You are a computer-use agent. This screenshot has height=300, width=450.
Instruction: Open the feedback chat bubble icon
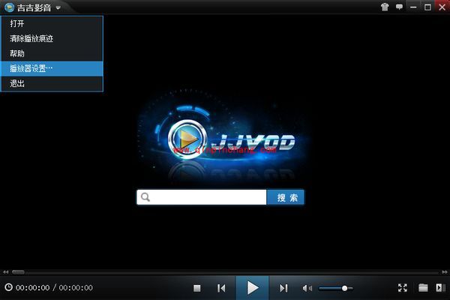pos(400,7)
